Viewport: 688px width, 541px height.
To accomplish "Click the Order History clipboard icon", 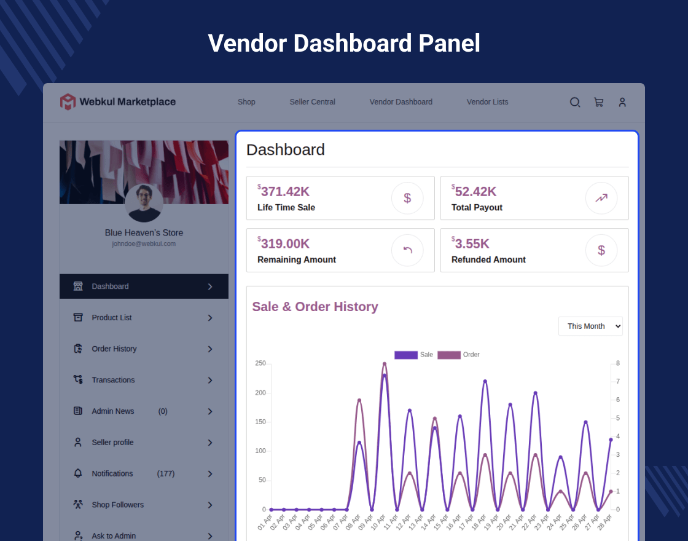I will point(78,349).
